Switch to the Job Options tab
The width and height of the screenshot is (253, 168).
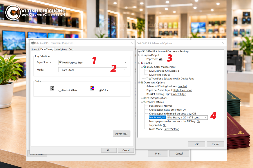pos(61,49)
